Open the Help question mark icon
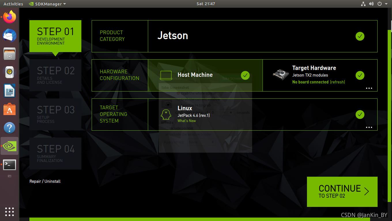 10,128
